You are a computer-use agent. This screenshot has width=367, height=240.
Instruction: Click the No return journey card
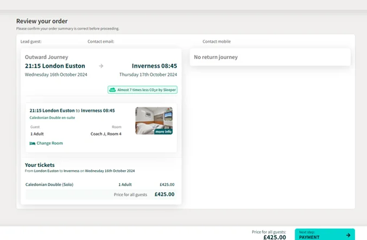pos(270,57)
